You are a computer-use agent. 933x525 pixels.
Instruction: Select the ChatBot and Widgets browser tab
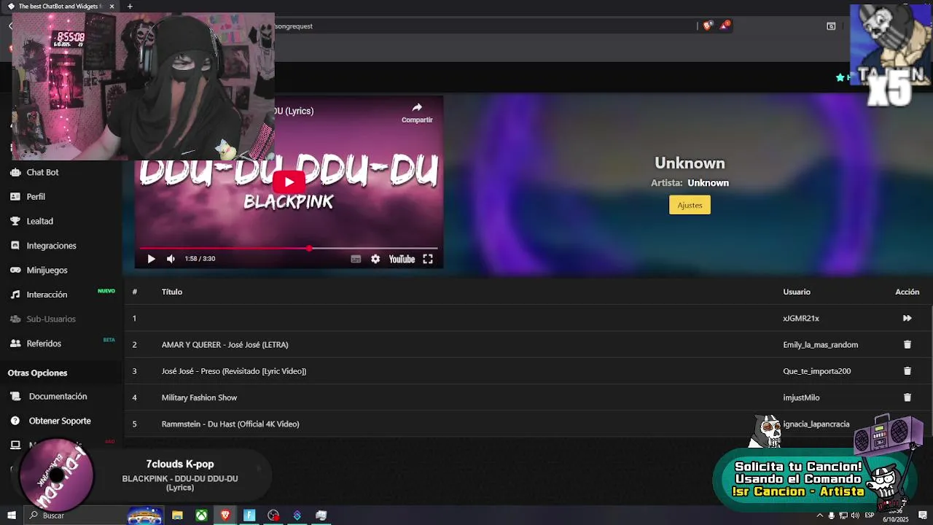pos(61,7)
